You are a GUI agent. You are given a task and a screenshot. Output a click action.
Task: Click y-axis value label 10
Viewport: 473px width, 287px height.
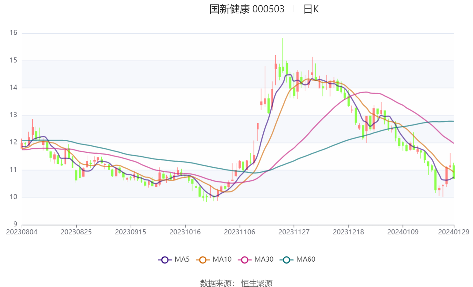[13, 197]
